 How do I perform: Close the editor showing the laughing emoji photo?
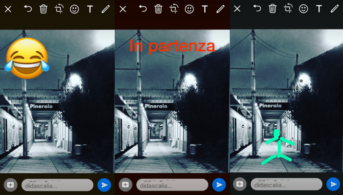tap(8, 9)
